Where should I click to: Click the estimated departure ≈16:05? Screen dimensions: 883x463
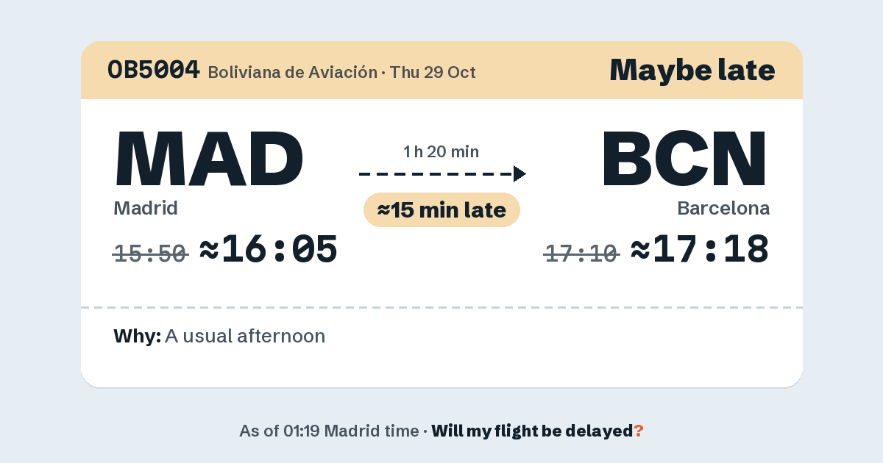269,249
